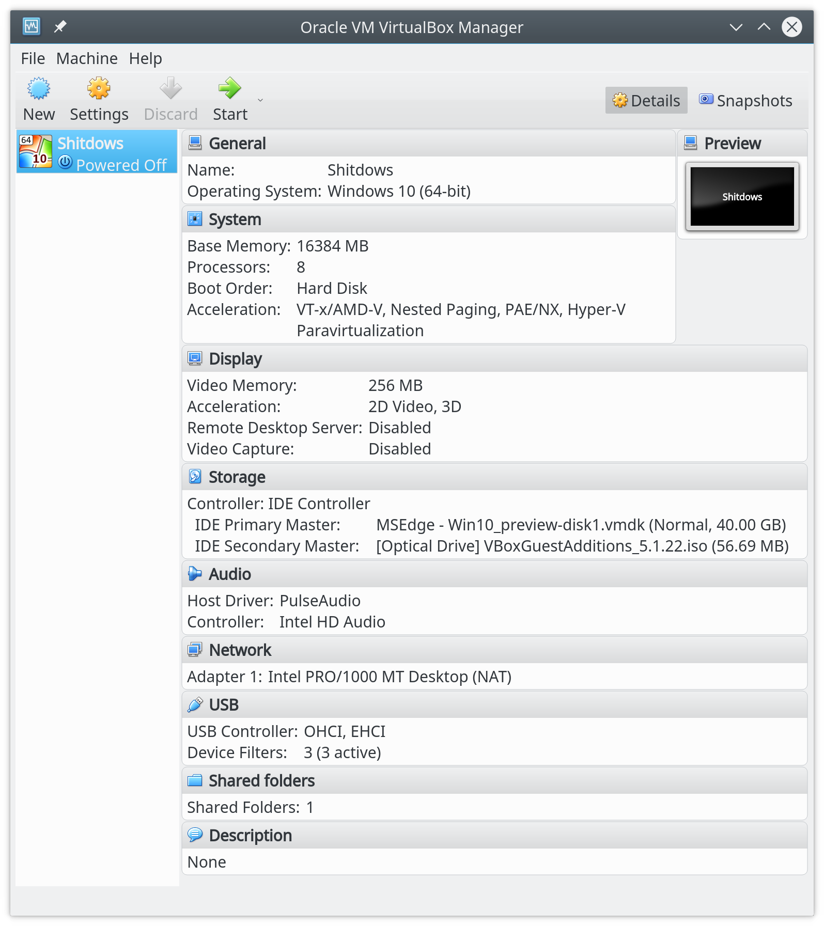Click the greyed-out Discard arrow icon

coord(170,88)
